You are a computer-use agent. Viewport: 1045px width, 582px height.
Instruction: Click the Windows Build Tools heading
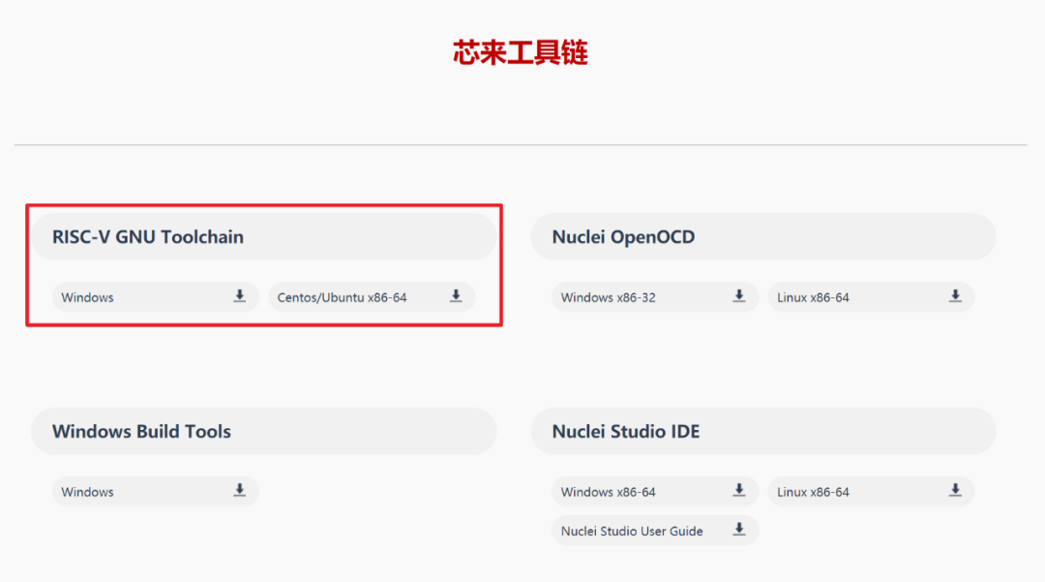pos(141,431)
